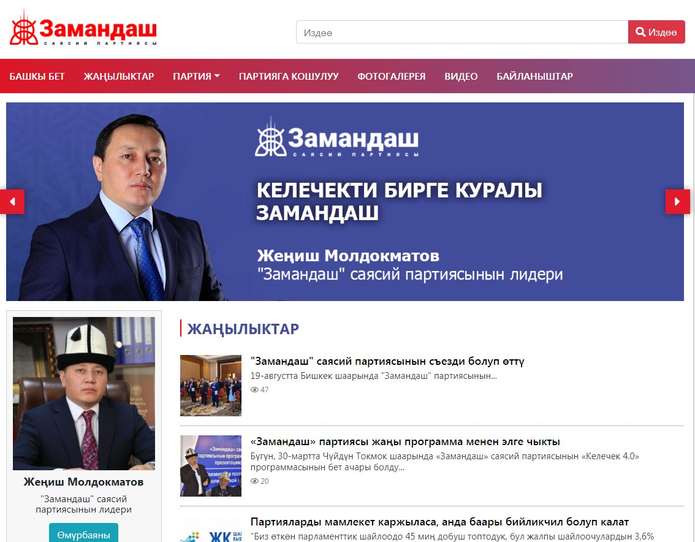Open the congress hall news thumbnail

(211, 386)
